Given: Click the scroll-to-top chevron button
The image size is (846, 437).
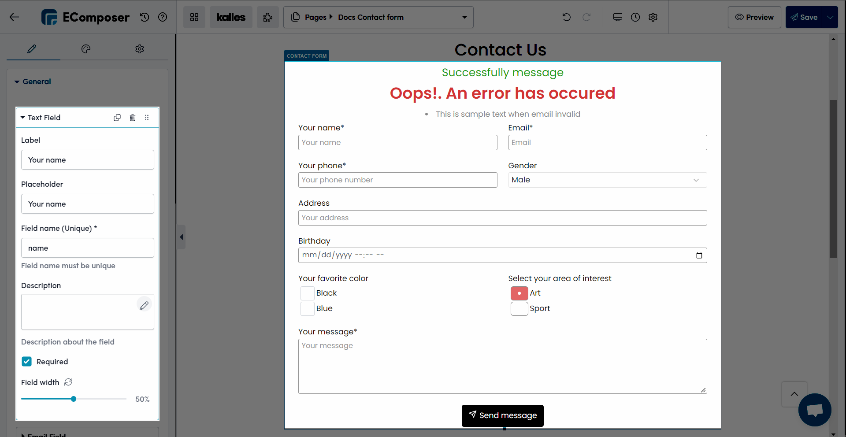Looking at the screenshot, I should point(794,394).
